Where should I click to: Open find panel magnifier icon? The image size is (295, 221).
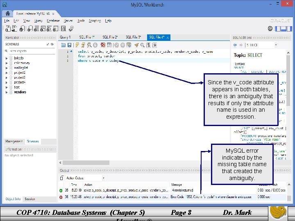tap(143, 45)
